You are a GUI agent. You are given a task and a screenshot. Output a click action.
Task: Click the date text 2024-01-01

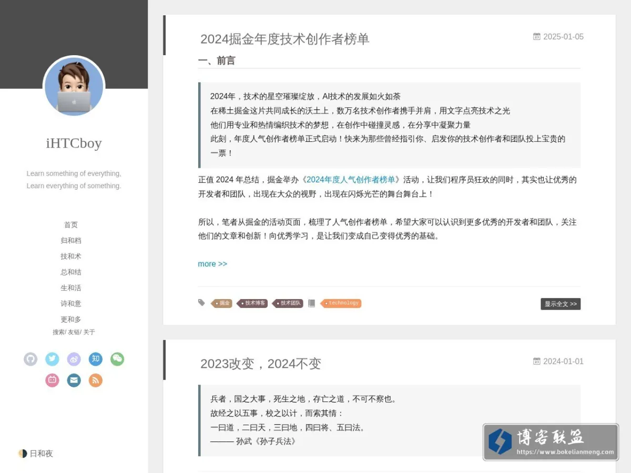click(563, 362)
